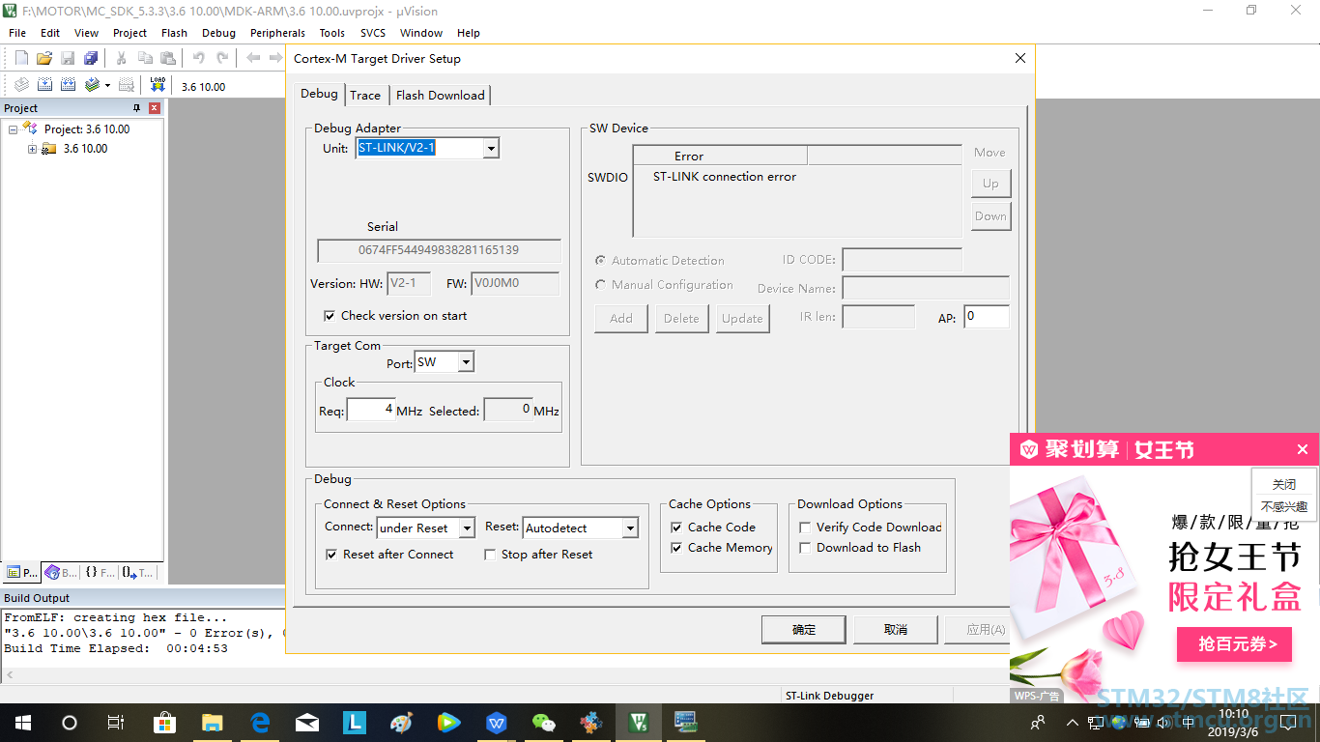Switch to the Keil µVision taskbar icon
1320x742 pixels.
(639, 722)
